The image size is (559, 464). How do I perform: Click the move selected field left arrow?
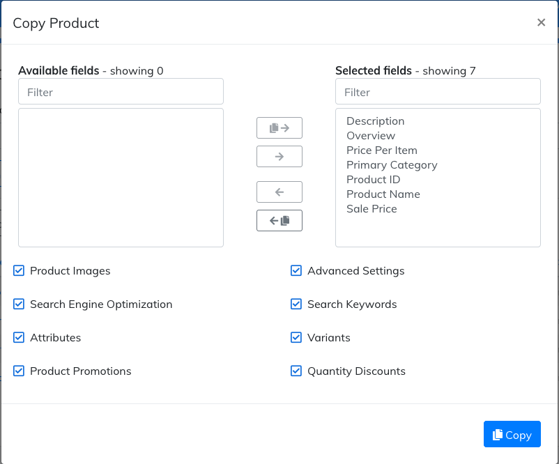coord(279,192)
